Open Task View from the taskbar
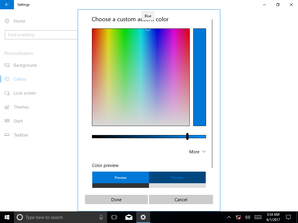This screenshot has height=223, width=298. click(x=114, y=217)
